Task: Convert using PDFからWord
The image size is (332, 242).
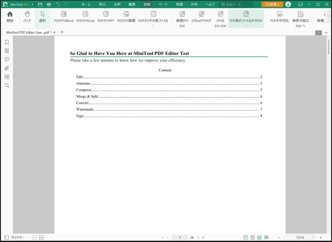Action: [63, 17]
